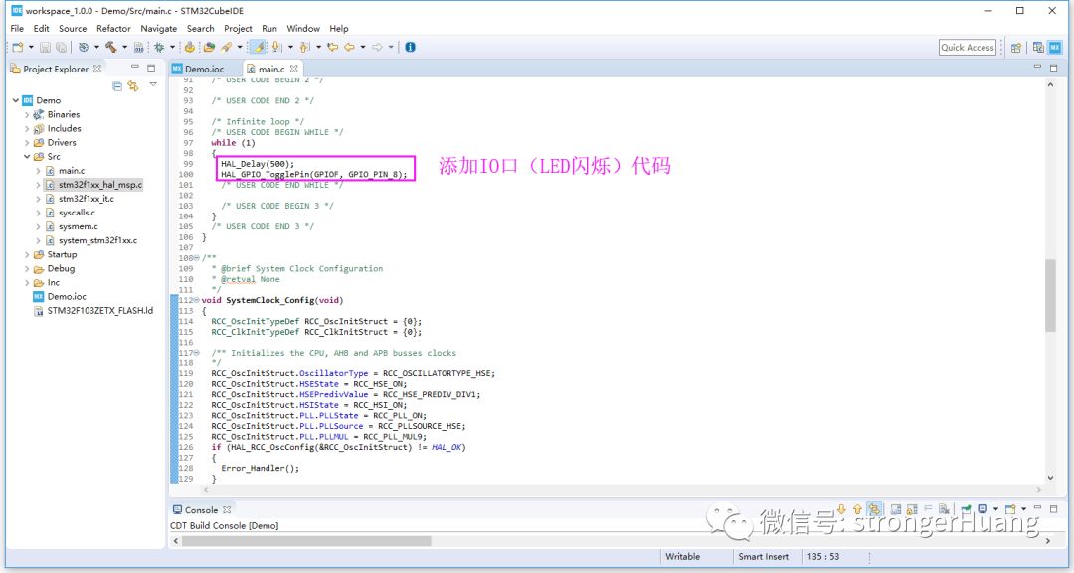Screen dimensions: 1074x573
Task: Click Previous Error arrow in Console toolbar
Action: (857, 509)
